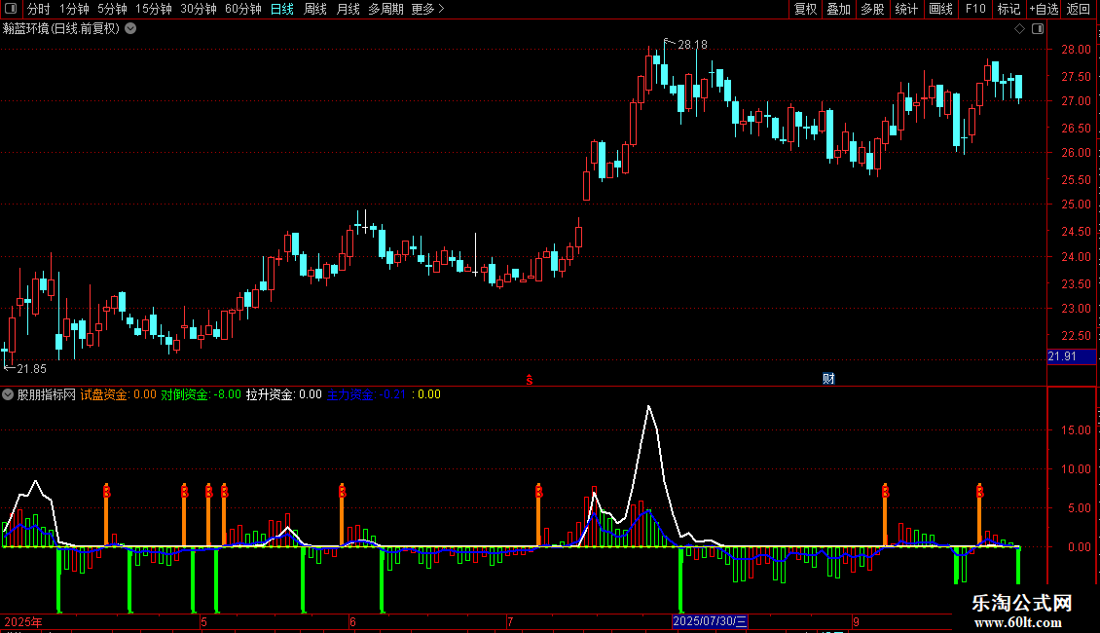Expand the 股朋指标网 indicator dropdown

(x=8, y=394)
